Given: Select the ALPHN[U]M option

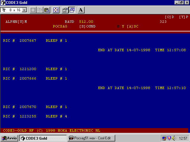Looking at the screenshot, I should tap(16, 22).
